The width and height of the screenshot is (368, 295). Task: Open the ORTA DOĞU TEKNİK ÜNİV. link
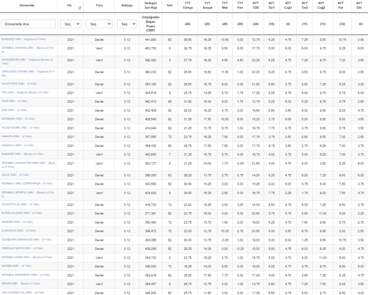tap(28, 73)
